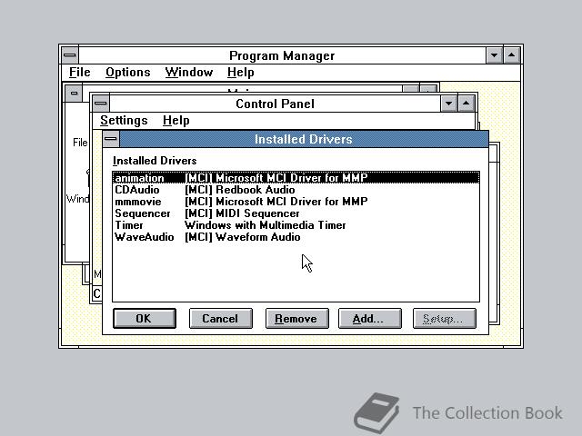Open the Control Panel Help menu
Image resolution: width=582 pixels, height=436 pixels.
[176, 120]
